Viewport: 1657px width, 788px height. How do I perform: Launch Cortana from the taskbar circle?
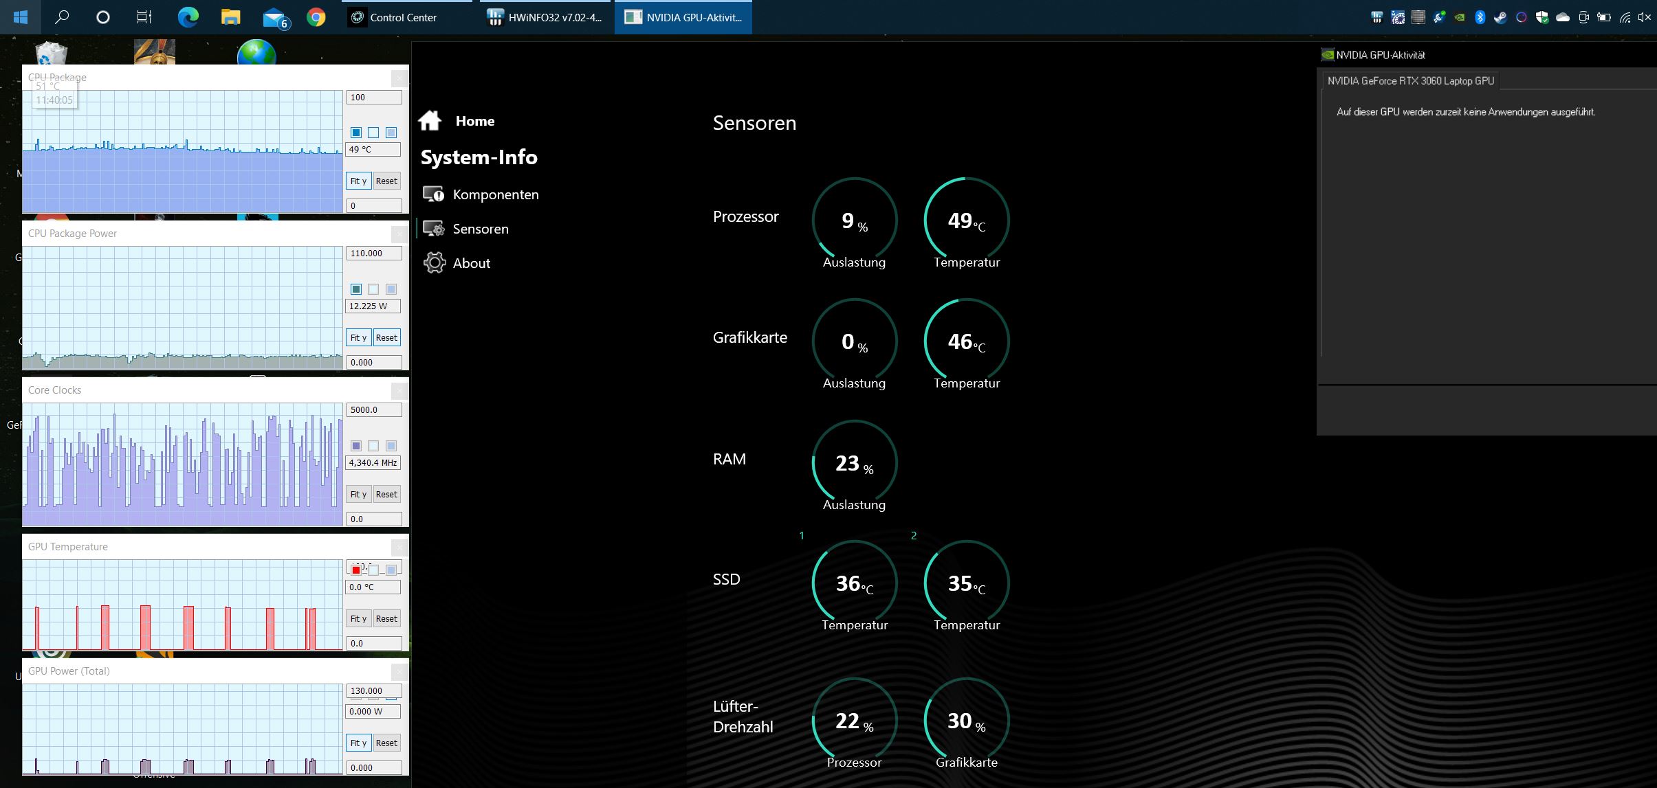pos(103,17)
